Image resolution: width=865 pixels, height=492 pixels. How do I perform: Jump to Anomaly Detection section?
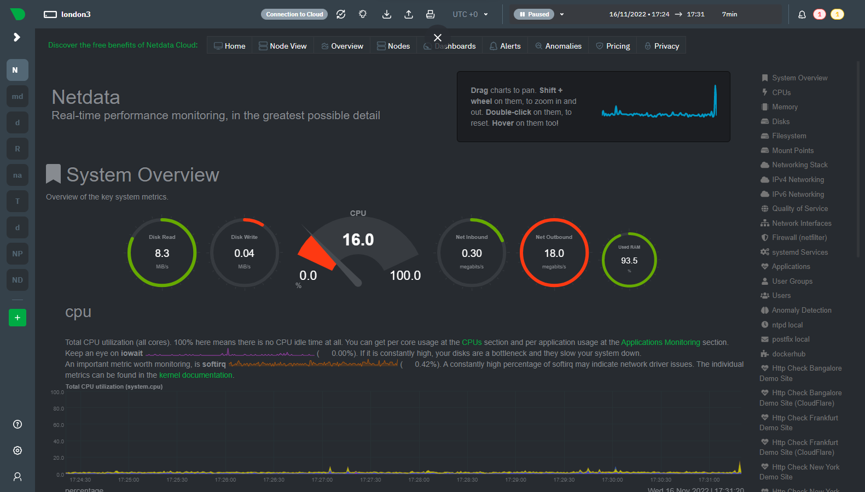coord(796,310)
